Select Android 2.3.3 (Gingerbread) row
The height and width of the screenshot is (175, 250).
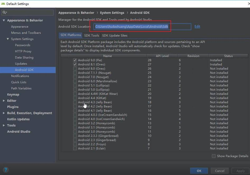pyautogui.click(x=154, y=136)
